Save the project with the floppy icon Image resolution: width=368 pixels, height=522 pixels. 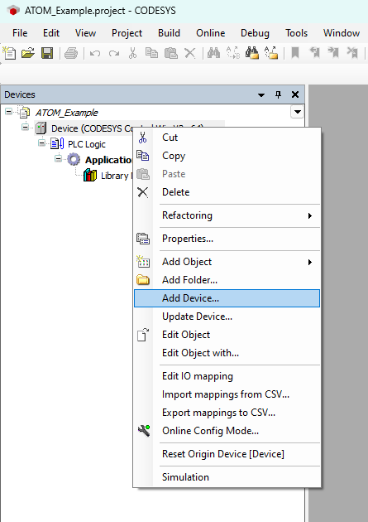pyautogui.click(x=47, y=53)
